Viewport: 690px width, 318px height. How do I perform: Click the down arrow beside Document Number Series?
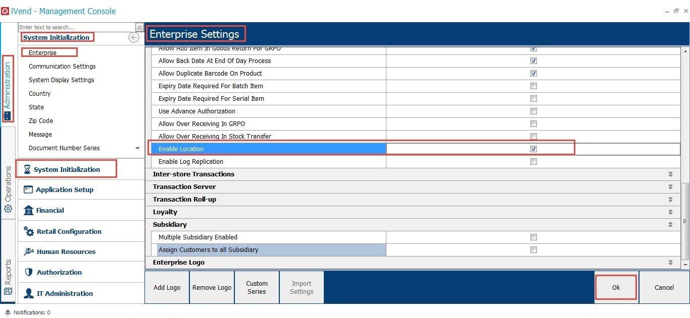click(x=137, y=148)
